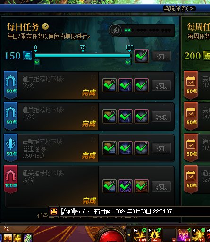The height and width of the screenshot is (242, 210).
Task: Click the fatigue lightning bolt icon
Action: click(115, 30)
